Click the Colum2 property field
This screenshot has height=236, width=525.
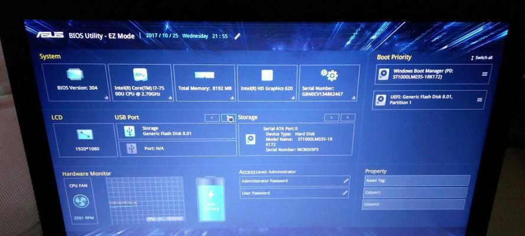point(413,204)
